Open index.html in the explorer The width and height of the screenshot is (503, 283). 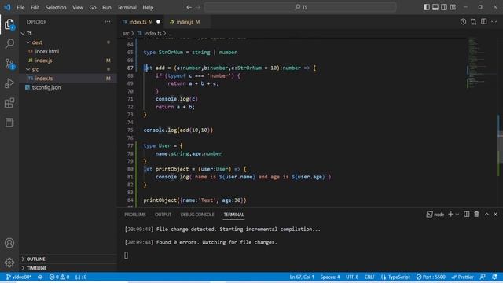click(x=47, y=51)
